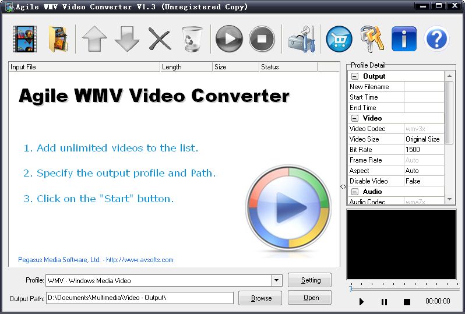Click the Open output folder button
This screenshot has height=314, width=465.
(309, 298)
